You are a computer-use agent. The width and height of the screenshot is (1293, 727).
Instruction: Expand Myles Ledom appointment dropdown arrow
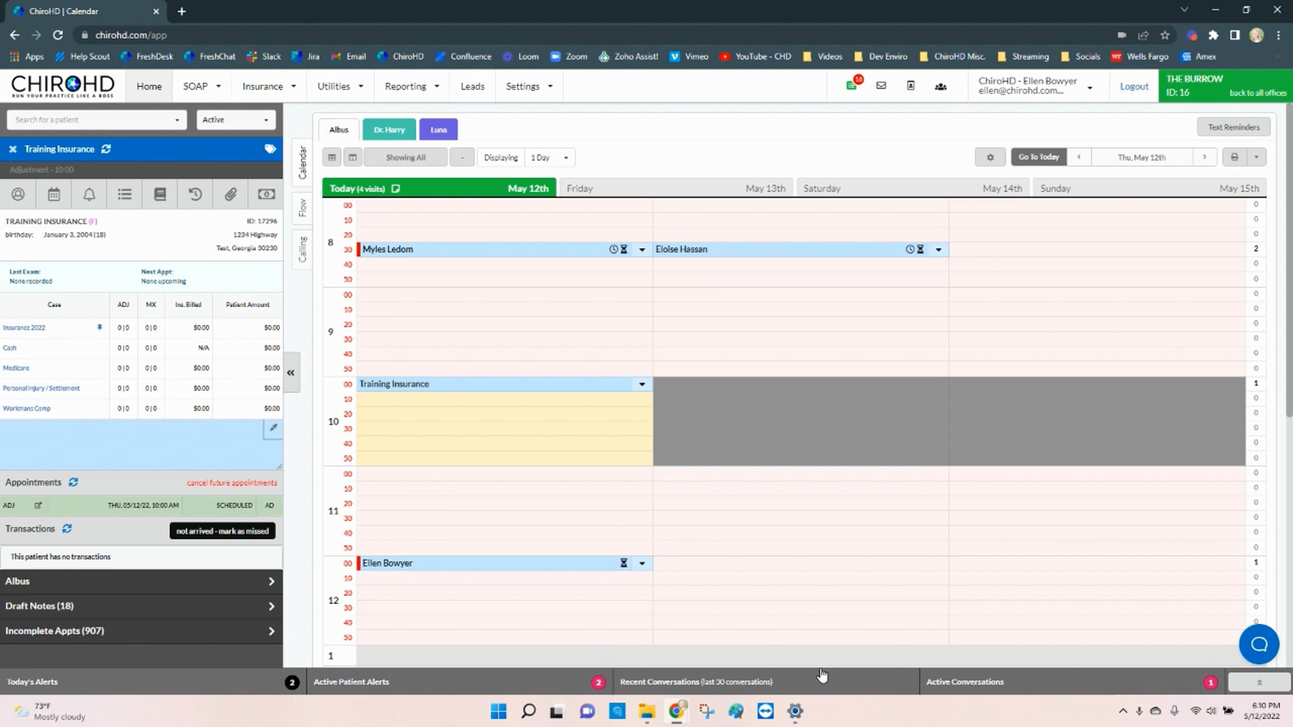[642, 249]
